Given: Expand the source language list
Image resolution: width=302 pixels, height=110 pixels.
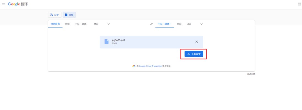Looking at the screenshot, I should pos(109,24).
